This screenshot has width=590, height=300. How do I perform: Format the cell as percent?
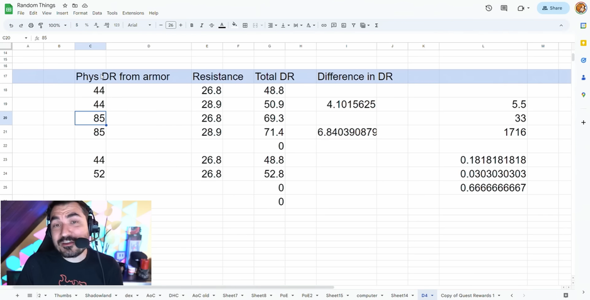tap(86, 25)
